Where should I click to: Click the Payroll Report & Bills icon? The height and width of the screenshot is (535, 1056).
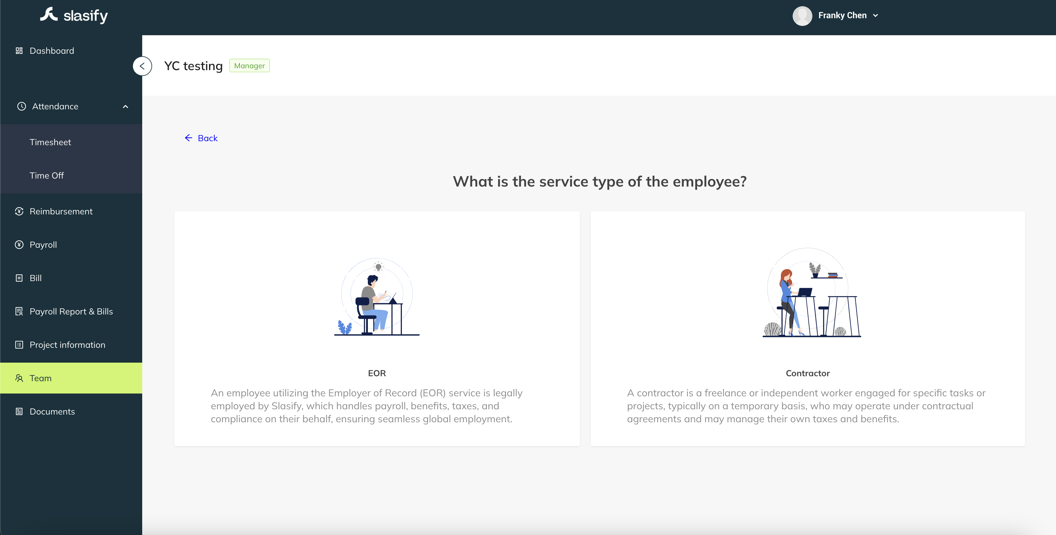(x=19, y=311)
